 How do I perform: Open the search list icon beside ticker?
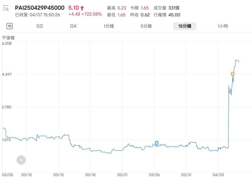6,9
